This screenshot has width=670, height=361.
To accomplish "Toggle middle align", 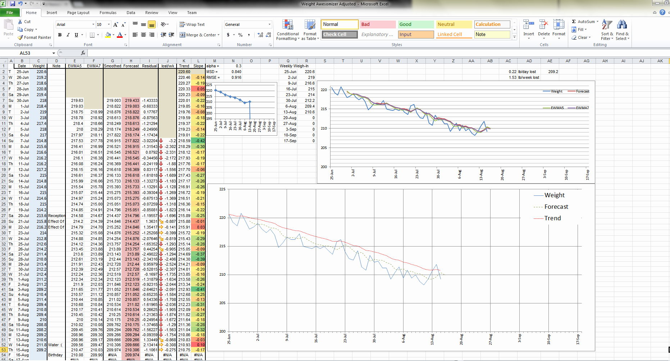I will pos(143,24).
